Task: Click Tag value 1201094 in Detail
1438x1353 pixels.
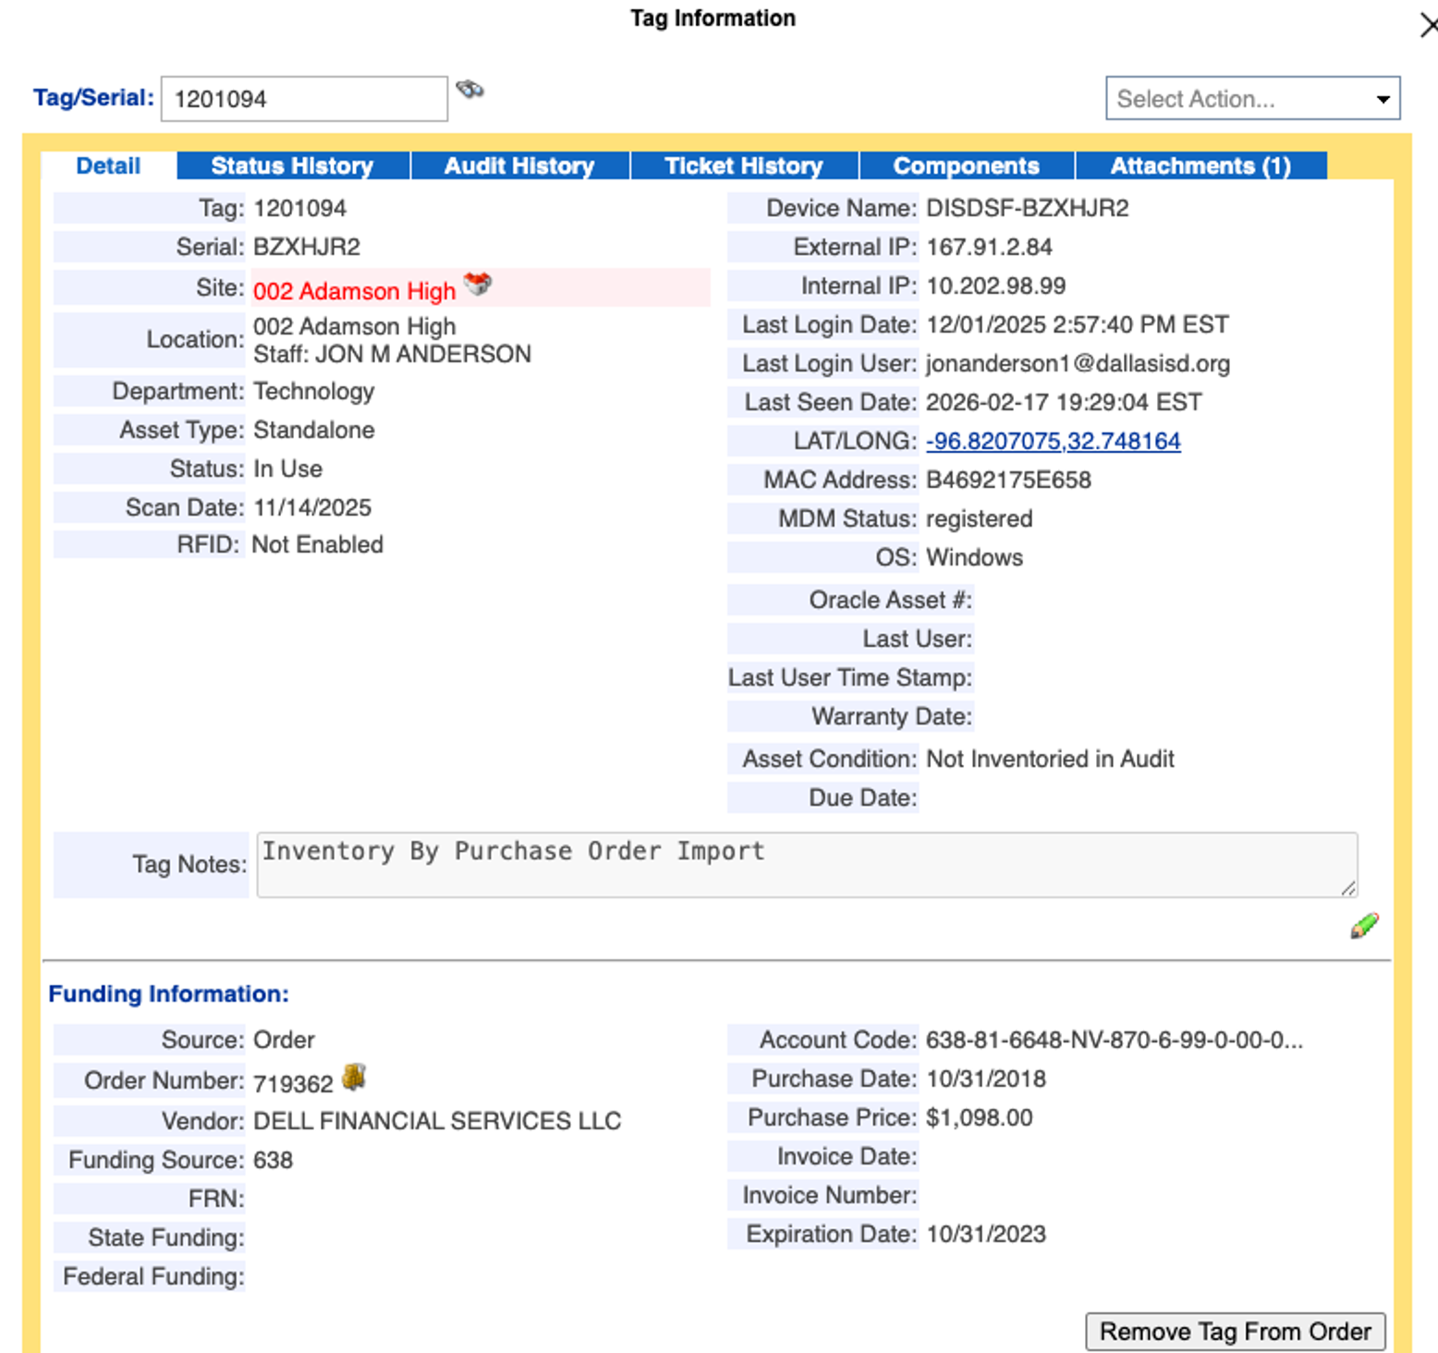Action: click(299, 208)
